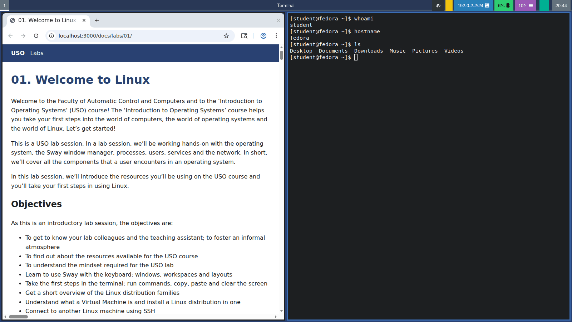Click the 6% CPU usage indicator
Image resolution: width=572 pixels, height=322 pixels.
point(504,5)
